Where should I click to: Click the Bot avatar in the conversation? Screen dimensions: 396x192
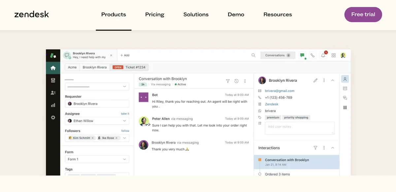point(144,97)
